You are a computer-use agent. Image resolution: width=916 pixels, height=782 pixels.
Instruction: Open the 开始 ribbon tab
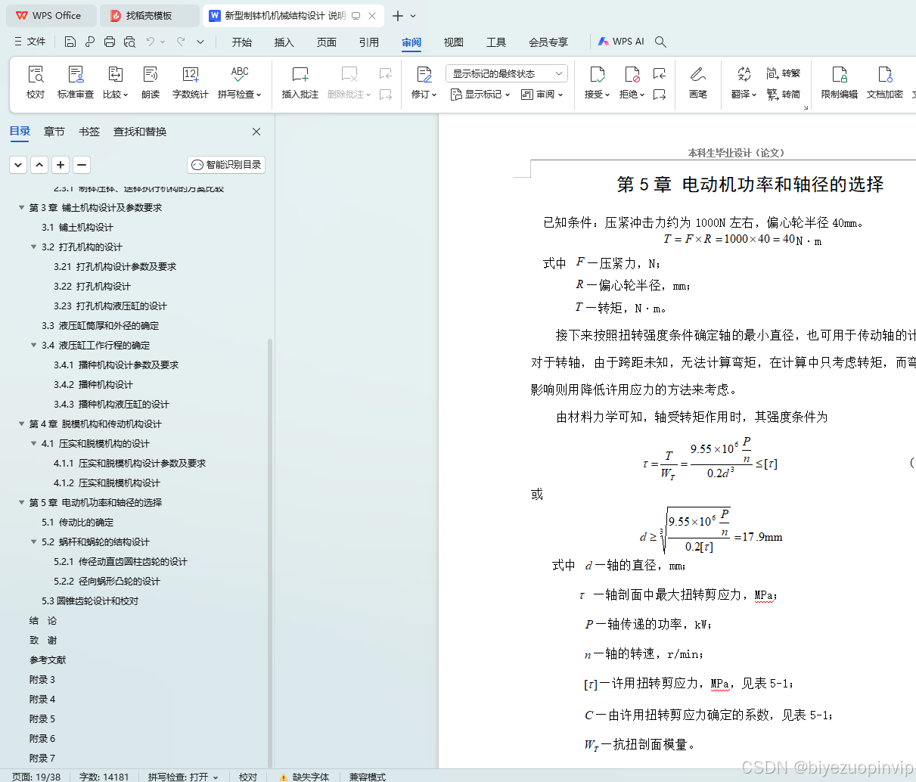pos(242,42)
